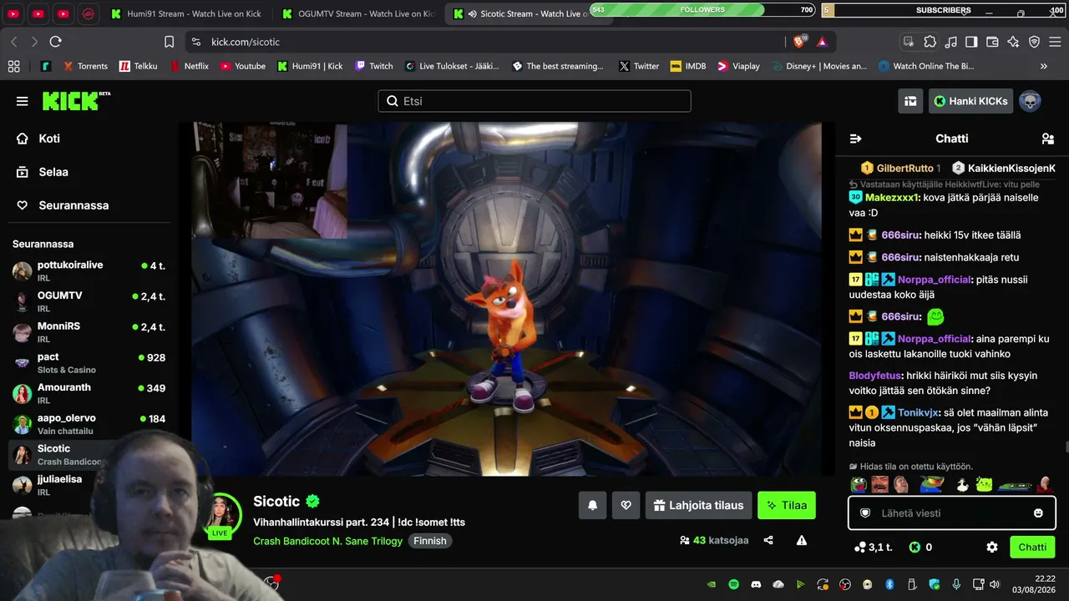The width and height of the screenshot is (1069, 601).
Task: Open the browser main menu icon
Action: 1055,42
